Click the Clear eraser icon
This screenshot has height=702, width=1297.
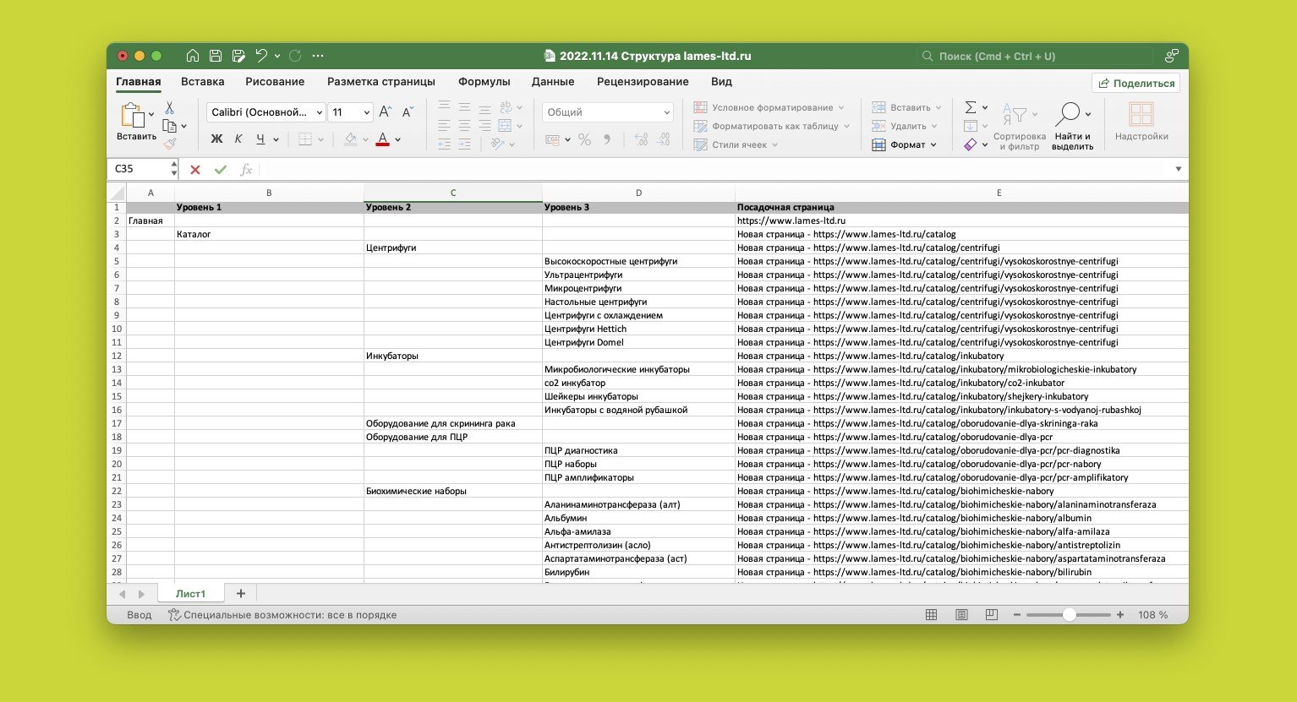(x=971, y=145)
